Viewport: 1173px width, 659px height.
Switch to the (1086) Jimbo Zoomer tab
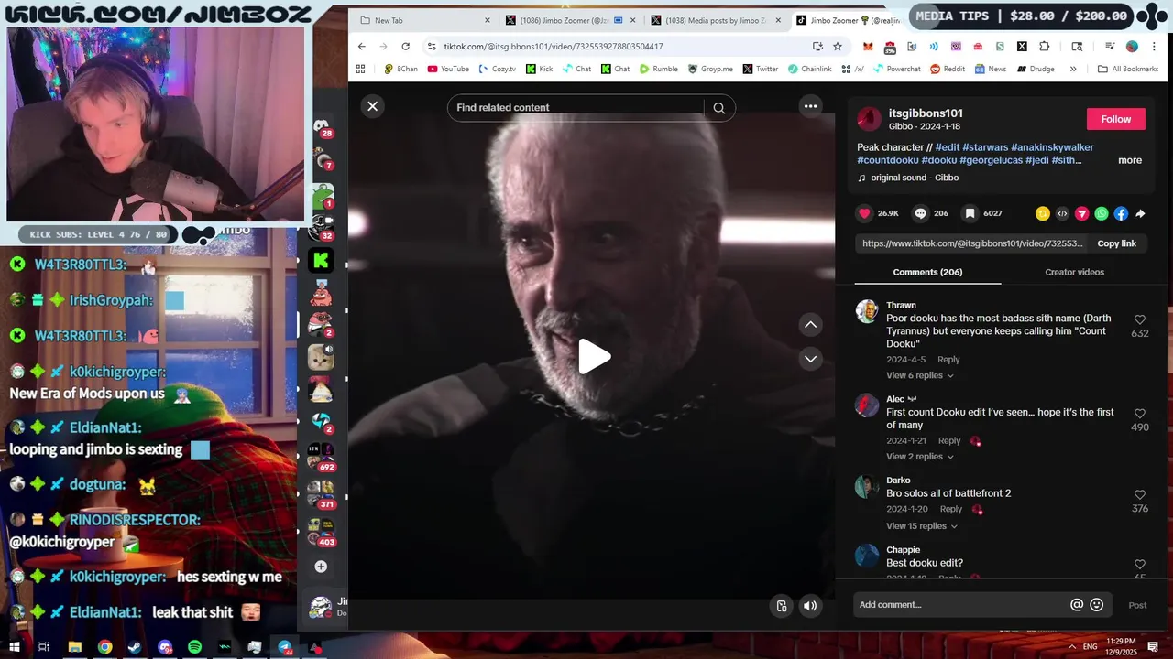pos(568,20)
